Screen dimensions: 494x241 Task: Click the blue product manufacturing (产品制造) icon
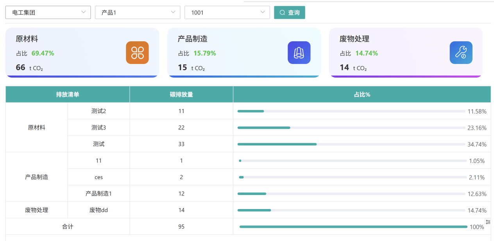pyautogui.click(x=299, y=53)
